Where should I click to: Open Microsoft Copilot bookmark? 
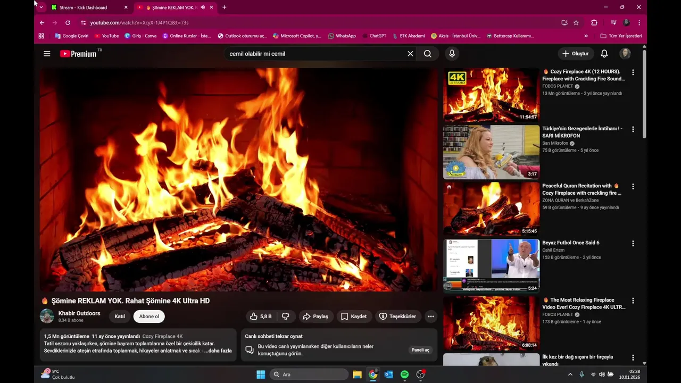(x=297, y=36)
